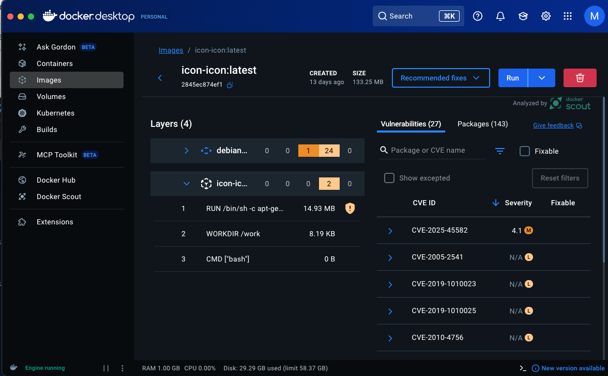
Task: Click the Package or CVE name field
Action: pos(432,150)
